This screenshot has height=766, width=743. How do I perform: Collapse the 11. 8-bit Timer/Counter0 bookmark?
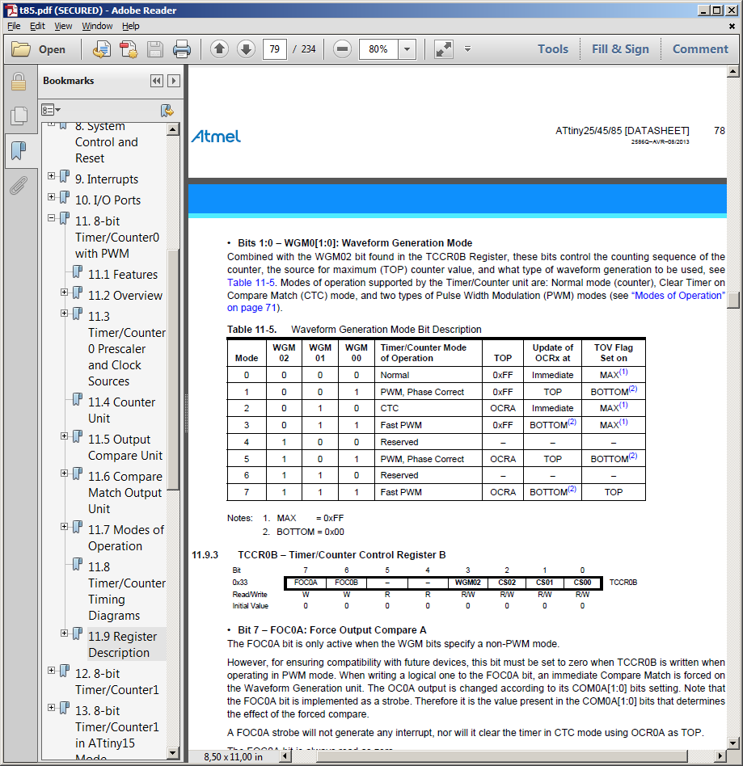point(51,218)
